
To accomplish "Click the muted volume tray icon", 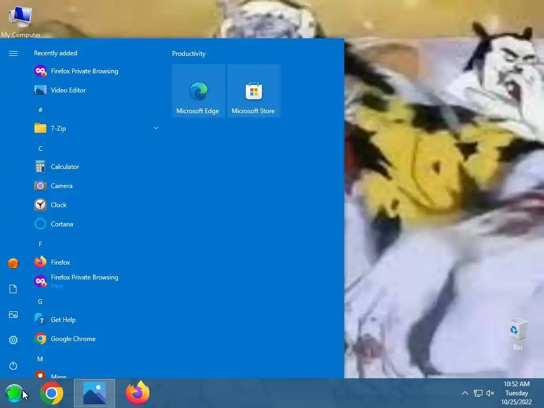I will click(490, 393).
